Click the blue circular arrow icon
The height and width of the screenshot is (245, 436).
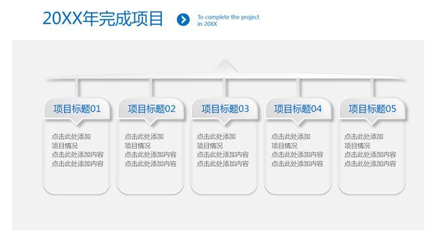click(183, 20)
